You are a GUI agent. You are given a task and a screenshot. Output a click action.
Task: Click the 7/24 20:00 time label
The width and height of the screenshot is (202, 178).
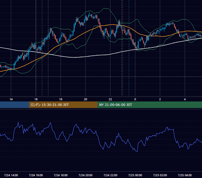coord(86,175)
